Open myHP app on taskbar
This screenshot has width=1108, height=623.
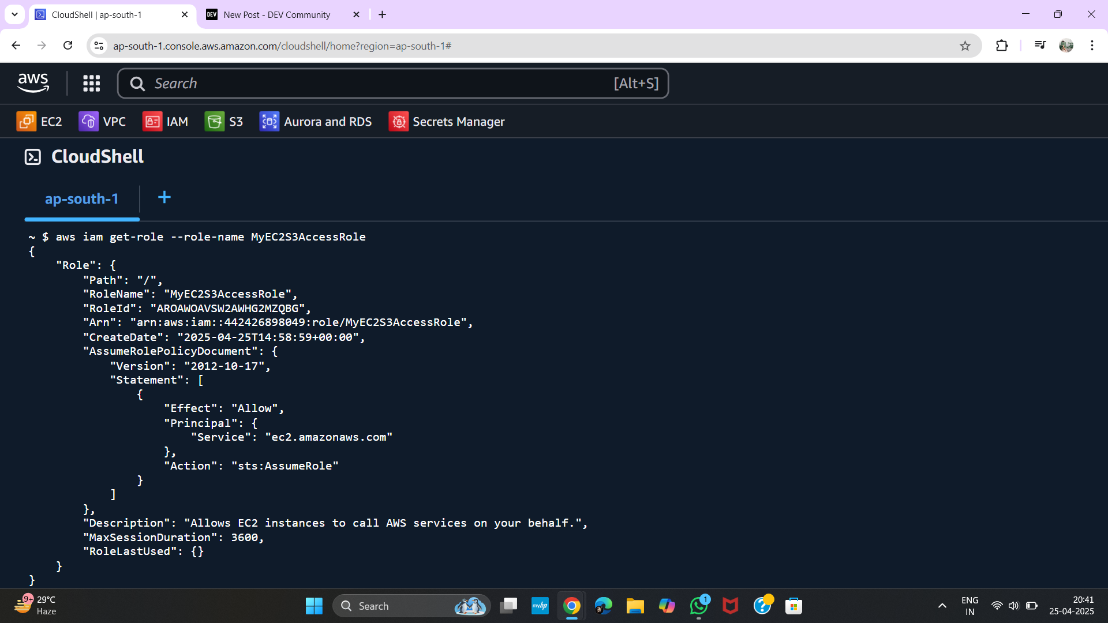[540, 606]
